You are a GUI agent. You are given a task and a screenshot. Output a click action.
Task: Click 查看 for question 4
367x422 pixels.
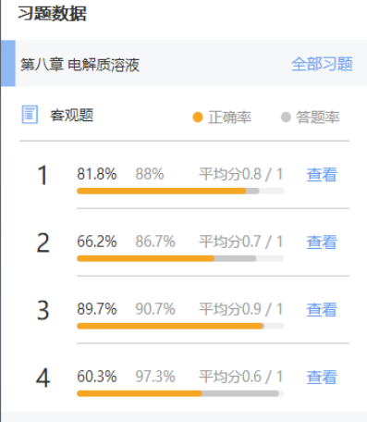pyautogui.click(x=322, y=377)
